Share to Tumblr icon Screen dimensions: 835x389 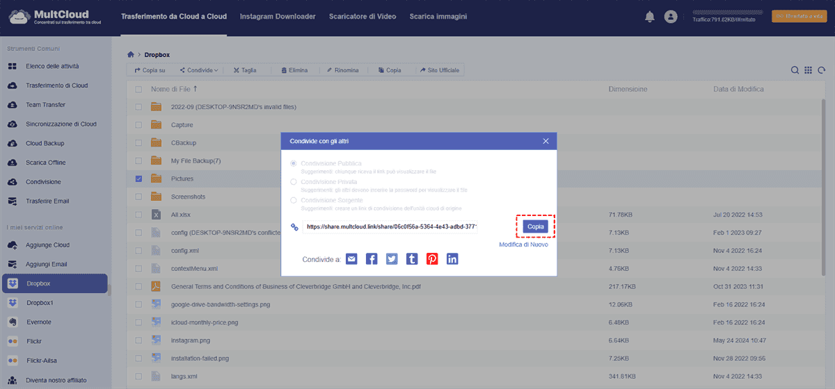[412, 259]
